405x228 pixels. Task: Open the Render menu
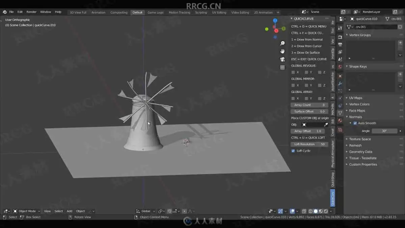[x=31, y=12]
